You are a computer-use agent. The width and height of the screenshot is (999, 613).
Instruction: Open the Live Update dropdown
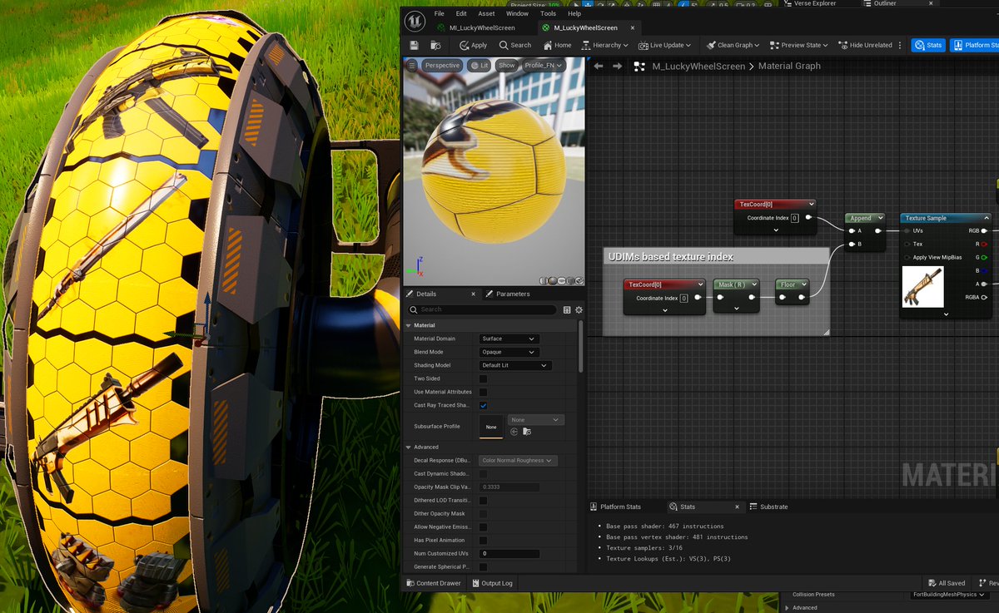pos(665,45)
